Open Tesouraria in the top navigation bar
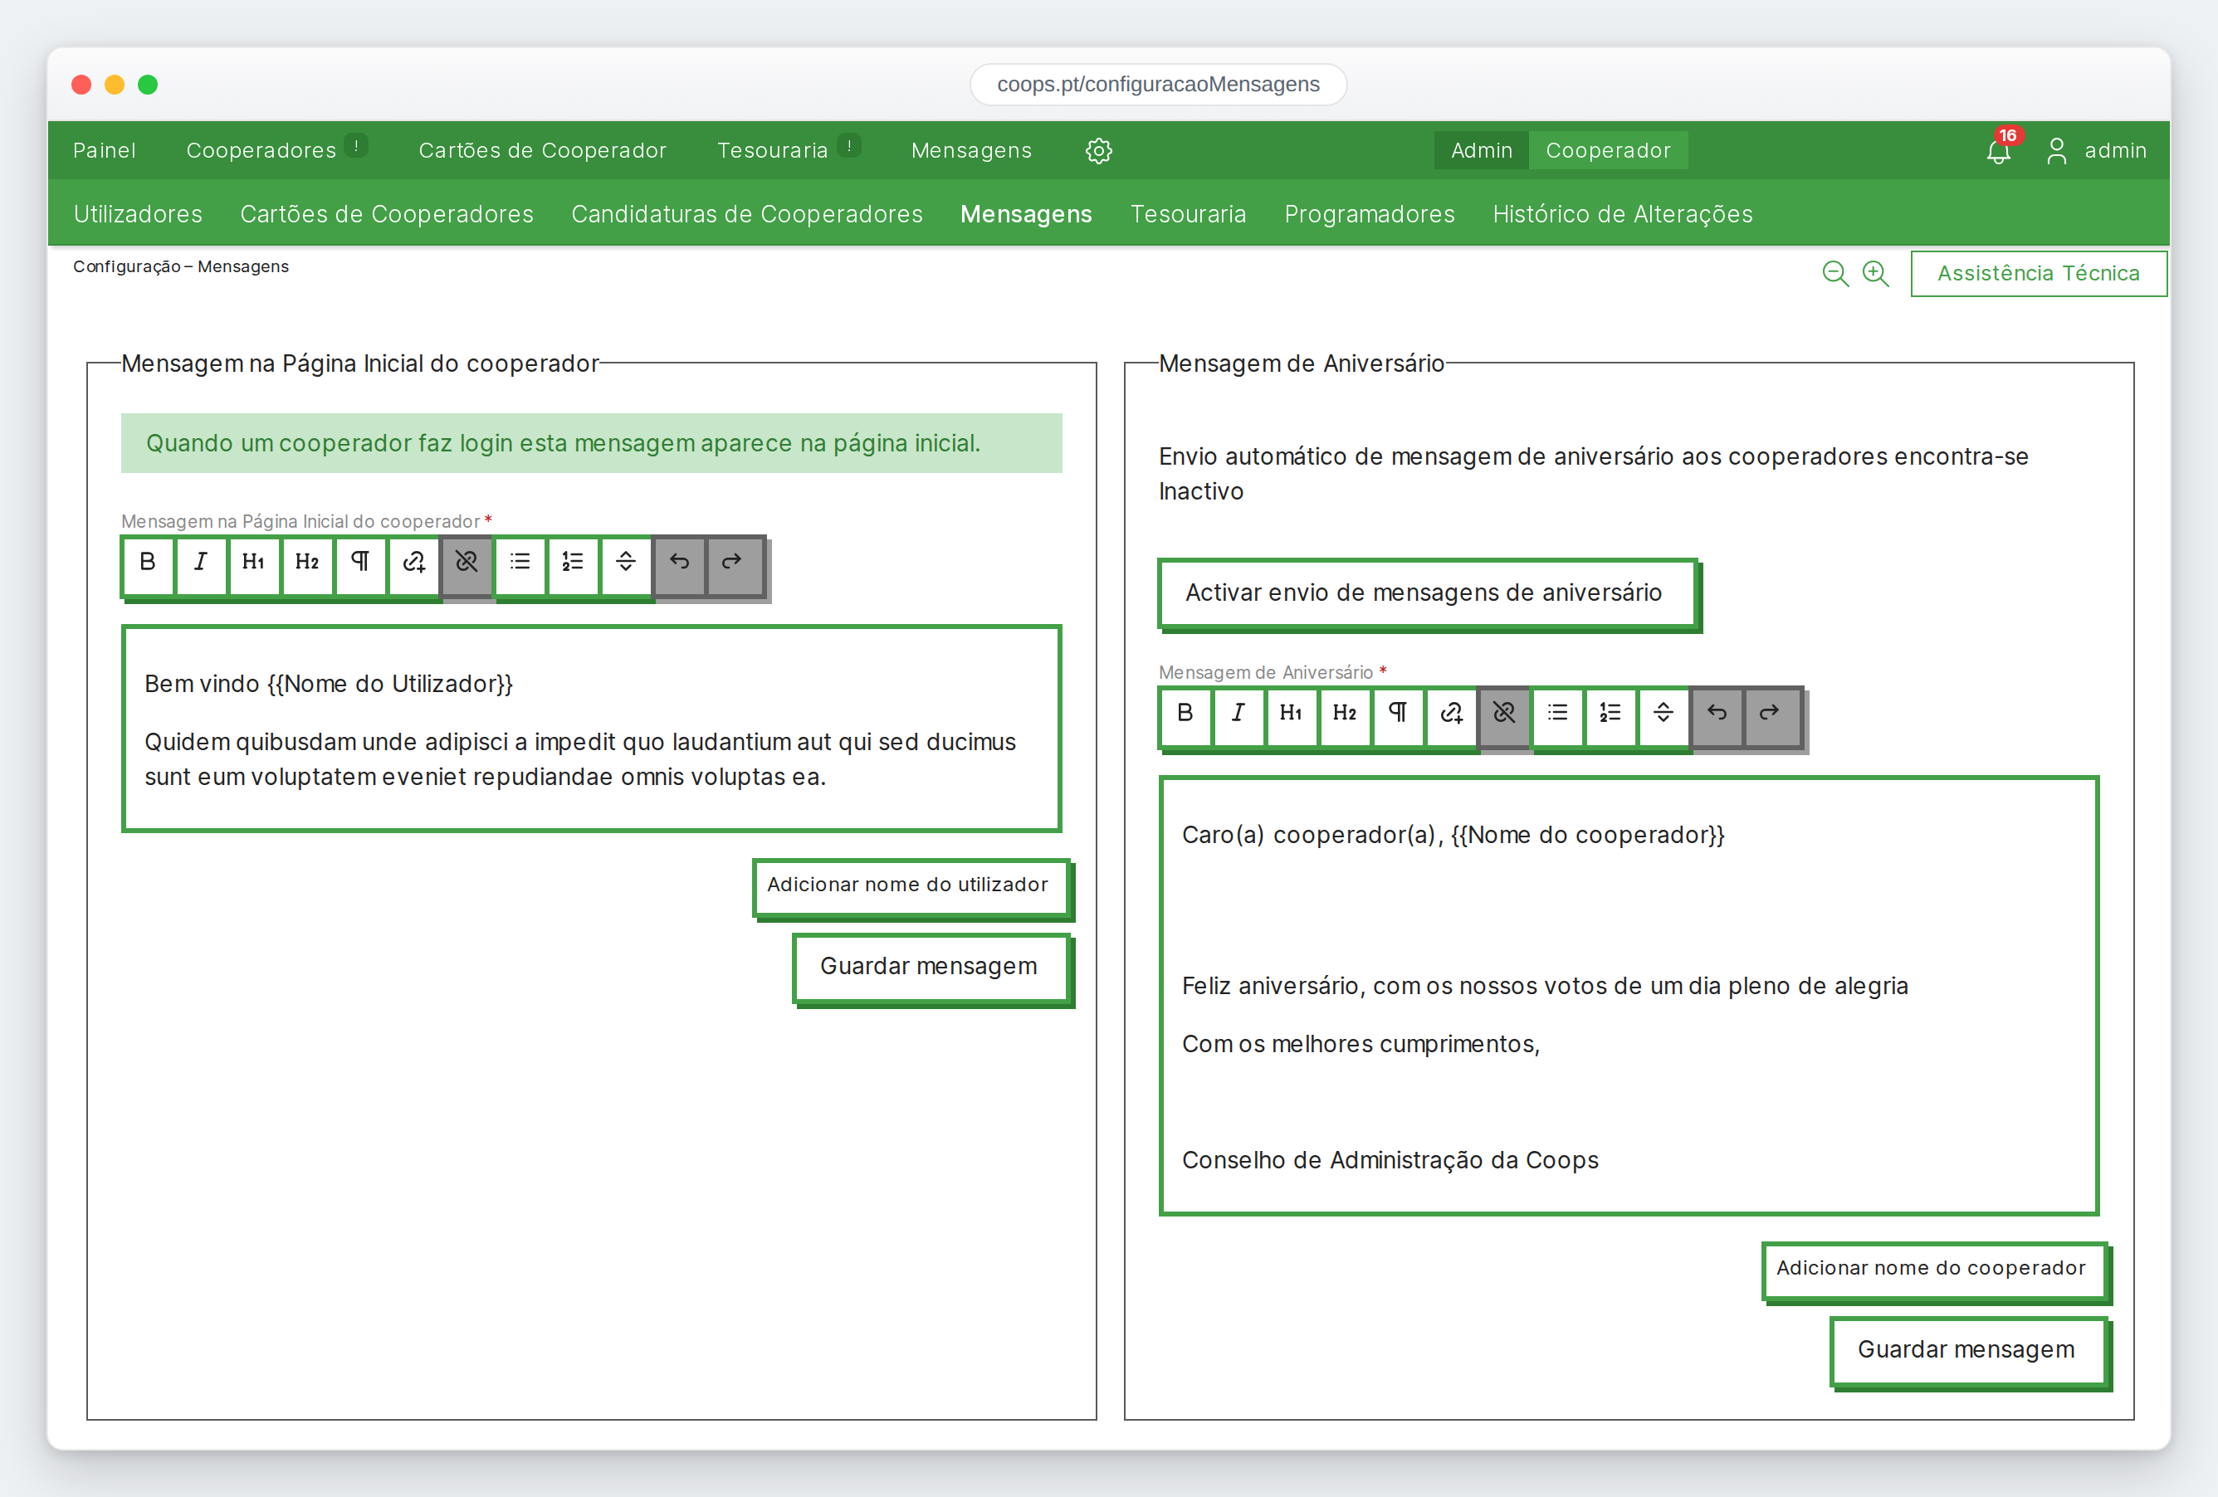The height and width of the screenshot is (1497, 2218). pyautogui.click(x=772, y=151)
